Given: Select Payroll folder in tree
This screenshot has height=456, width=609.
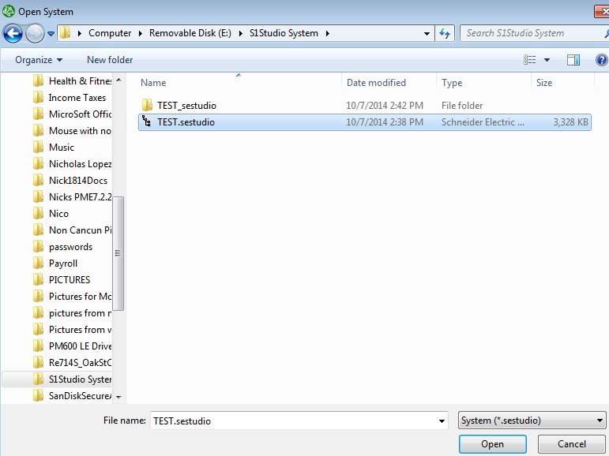Looking at the screenshot, I should pyautogui.click(x=63, y=264).
